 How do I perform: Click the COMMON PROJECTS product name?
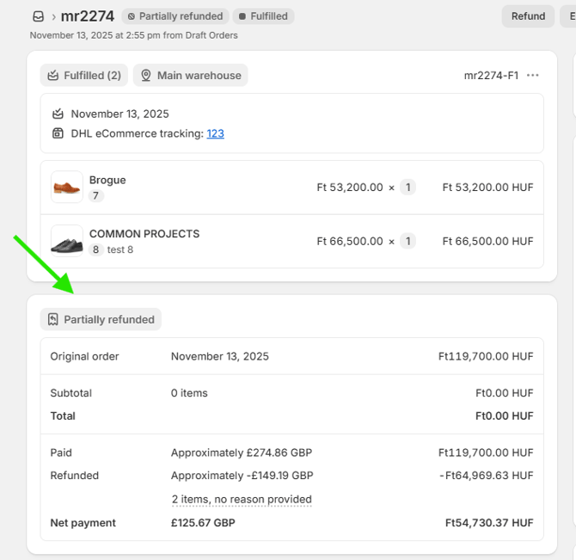[144, 234]
